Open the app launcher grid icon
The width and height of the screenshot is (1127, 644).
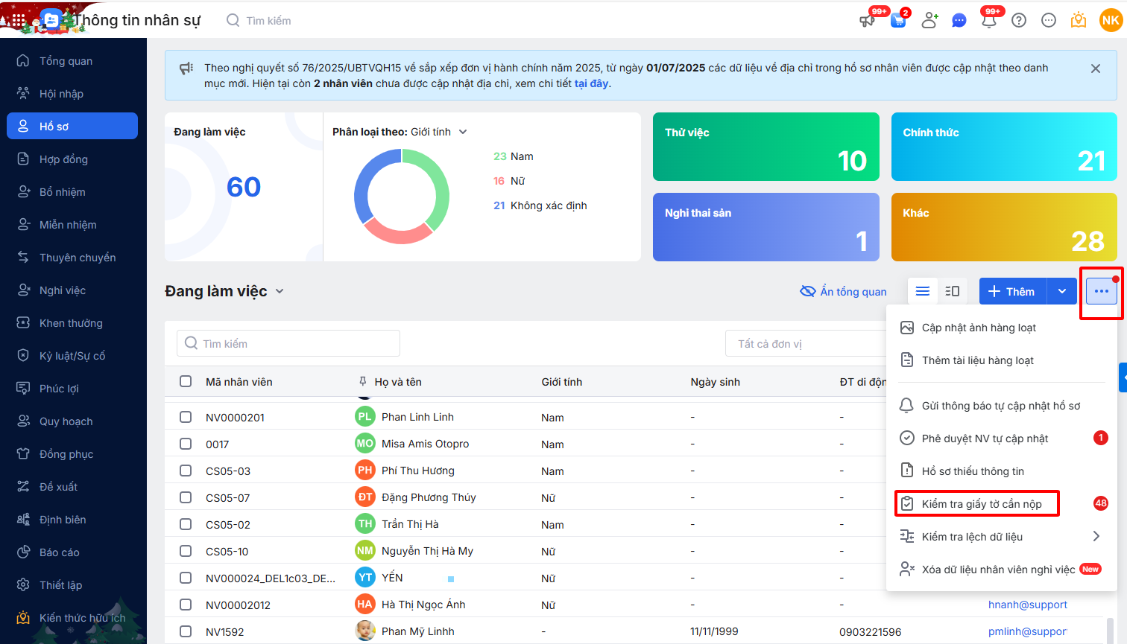point(19,20)
